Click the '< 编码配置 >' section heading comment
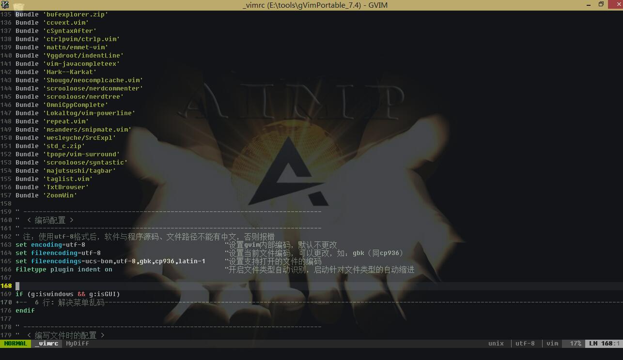This screenshot has height=360, width=623. [x=50, y=220]
